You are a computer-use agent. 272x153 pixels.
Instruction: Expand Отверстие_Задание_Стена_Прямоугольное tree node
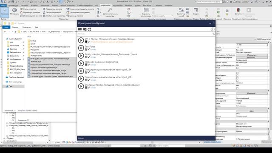click(x=7, y=136)
